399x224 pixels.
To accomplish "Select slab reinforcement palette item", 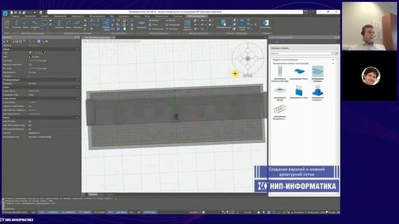I will point(299,73).
